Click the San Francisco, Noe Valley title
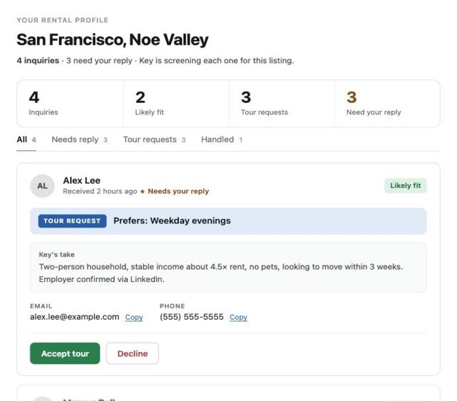The width and height of the screenshot is (457, 401). (x=112, y=40)
